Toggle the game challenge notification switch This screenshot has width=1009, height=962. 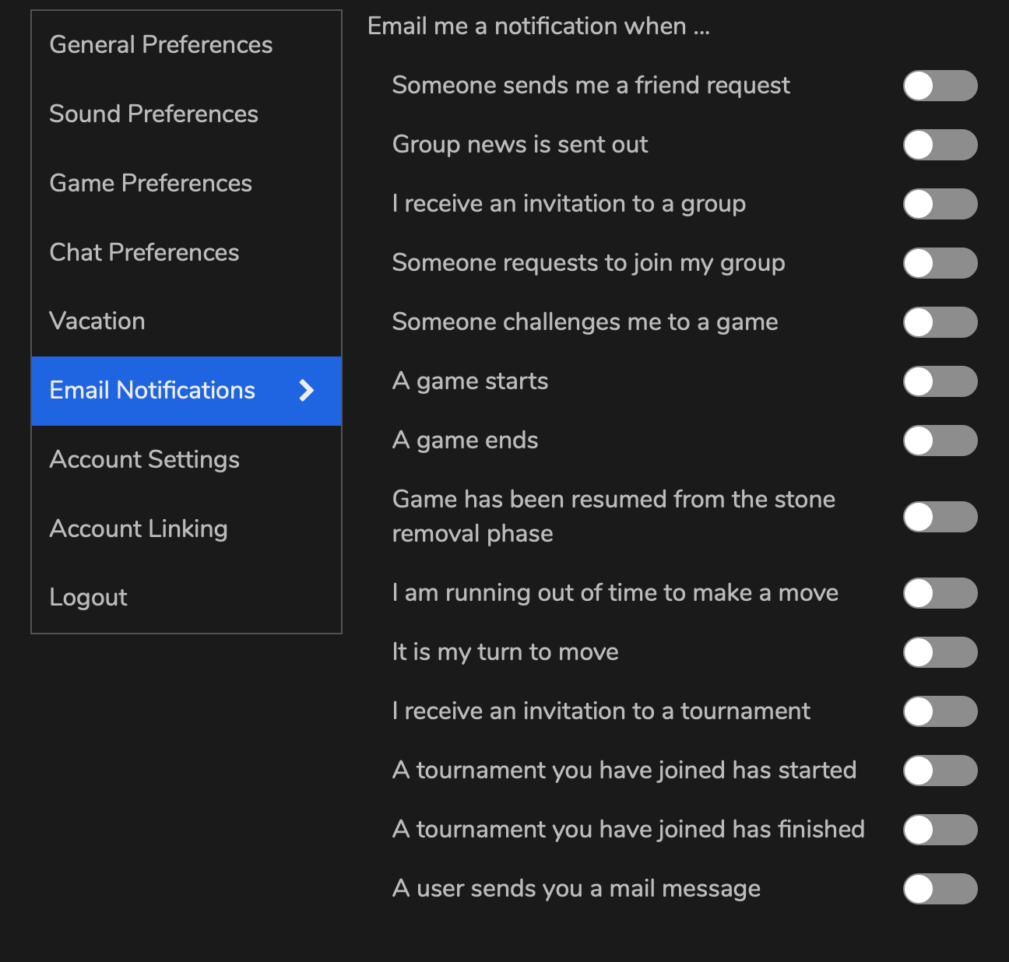(940, 322)
